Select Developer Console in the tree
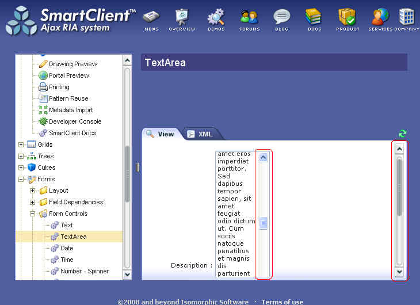The image size is (420, 305). tap(75, 121)
